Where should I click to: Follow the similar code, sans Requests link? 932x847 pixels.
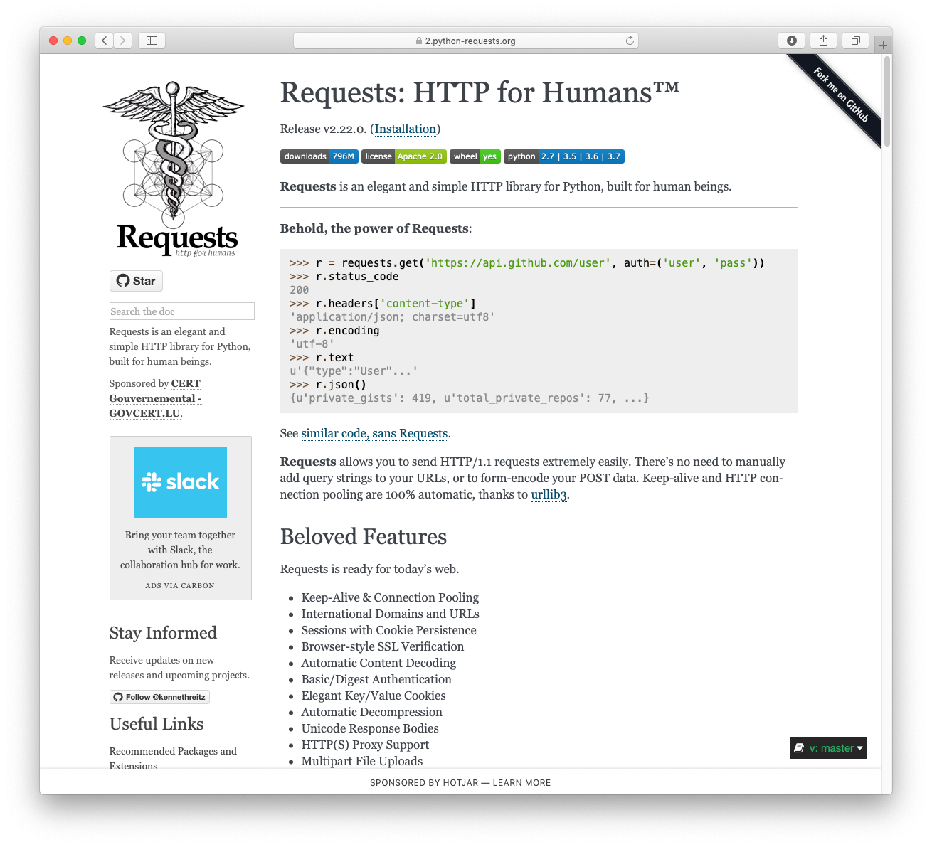pyautogui.click(x=374, y=434)
